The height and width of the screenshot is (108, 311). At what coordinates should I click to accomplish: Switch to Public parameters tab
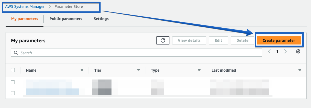(66, 19)
